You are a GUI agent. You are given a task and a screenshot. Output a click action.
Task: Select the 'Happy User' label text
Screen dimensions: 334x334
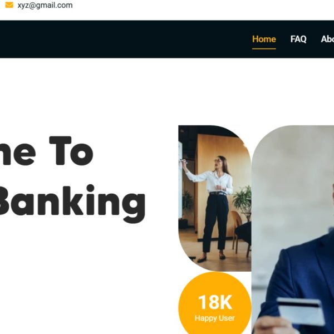point(215,318)
